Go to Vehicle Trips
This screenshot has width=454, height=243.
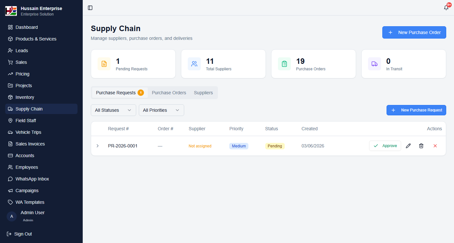[41, 132]
